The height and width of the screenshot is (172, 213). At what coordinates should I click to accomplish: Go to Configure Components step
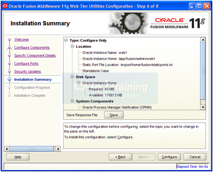click(32, 47)
